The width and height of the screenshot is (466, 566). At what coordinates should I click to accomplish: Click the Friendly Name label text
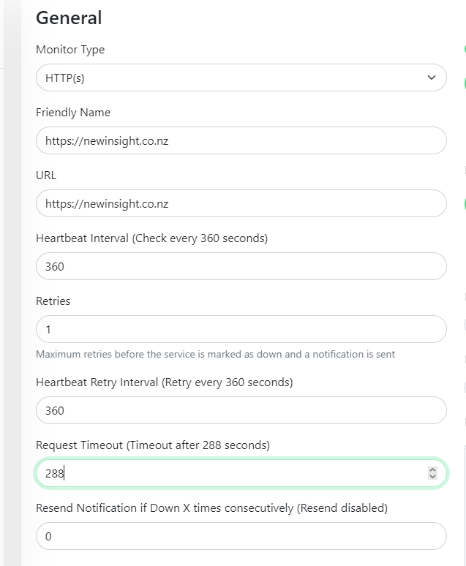[73, 113]
